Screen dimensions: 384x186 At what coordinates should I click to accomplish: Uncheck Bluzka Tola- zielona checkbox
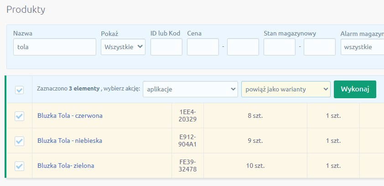click(19, 166)
